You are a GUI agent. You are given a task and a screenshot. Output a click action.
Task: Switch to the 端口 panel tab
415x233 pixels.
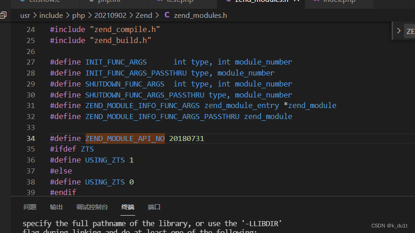pos(154,207)
